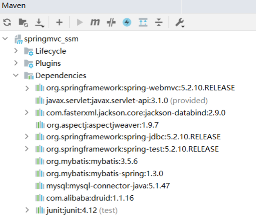Select org.mybatis:mybatis:3.5.6 dependency
The height and width of the screenshot is (218, 256).
(92, 162)
